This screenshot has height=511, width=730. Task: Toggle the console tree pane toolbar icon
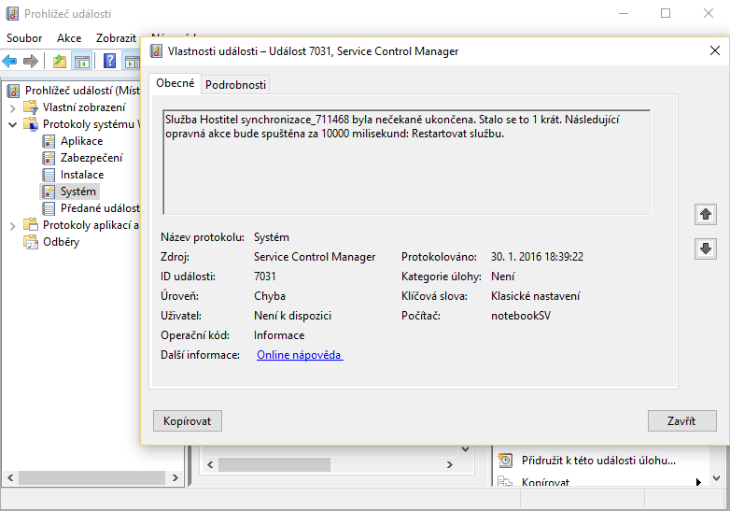tap(82, 61)
